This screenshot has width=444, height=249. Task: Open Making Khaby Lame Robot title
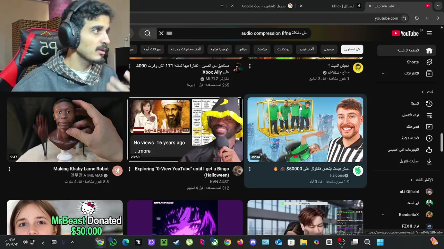point(81,169)
